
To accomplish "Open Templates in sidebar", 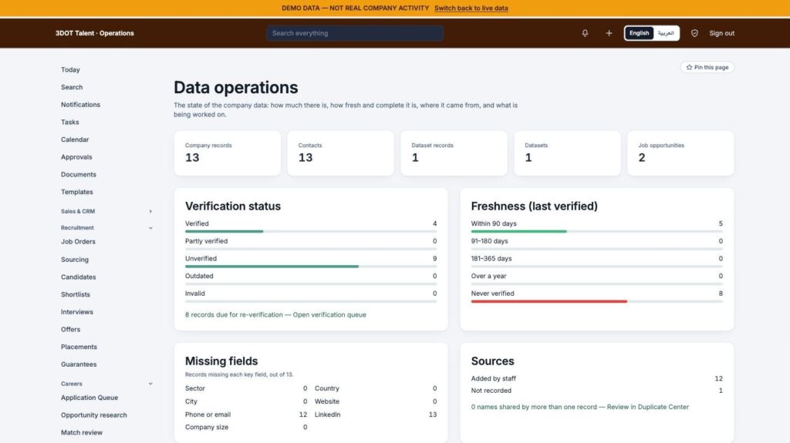I will (77, 192).
